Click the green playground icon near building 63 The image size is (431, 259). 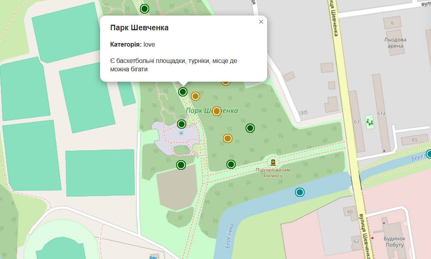click(370, 122)
